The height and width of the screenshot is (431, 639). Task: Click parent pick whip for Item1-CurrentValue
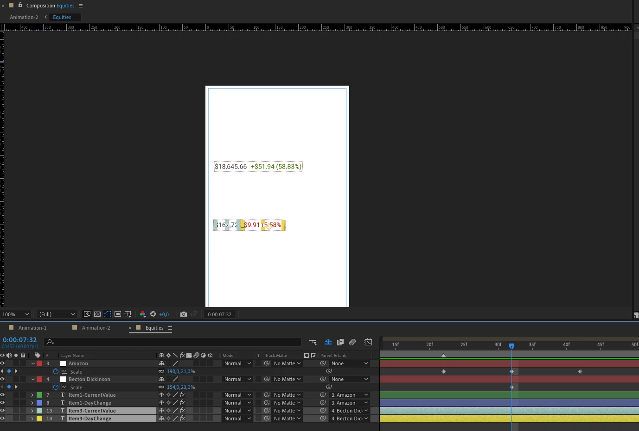click(x=323, y=395)
